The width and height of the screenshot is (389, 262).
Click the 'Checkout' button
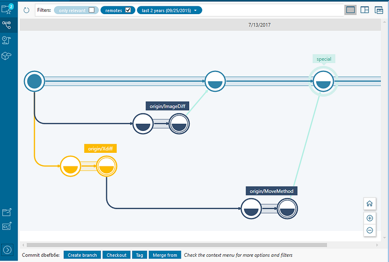click(x=116, y=255)
